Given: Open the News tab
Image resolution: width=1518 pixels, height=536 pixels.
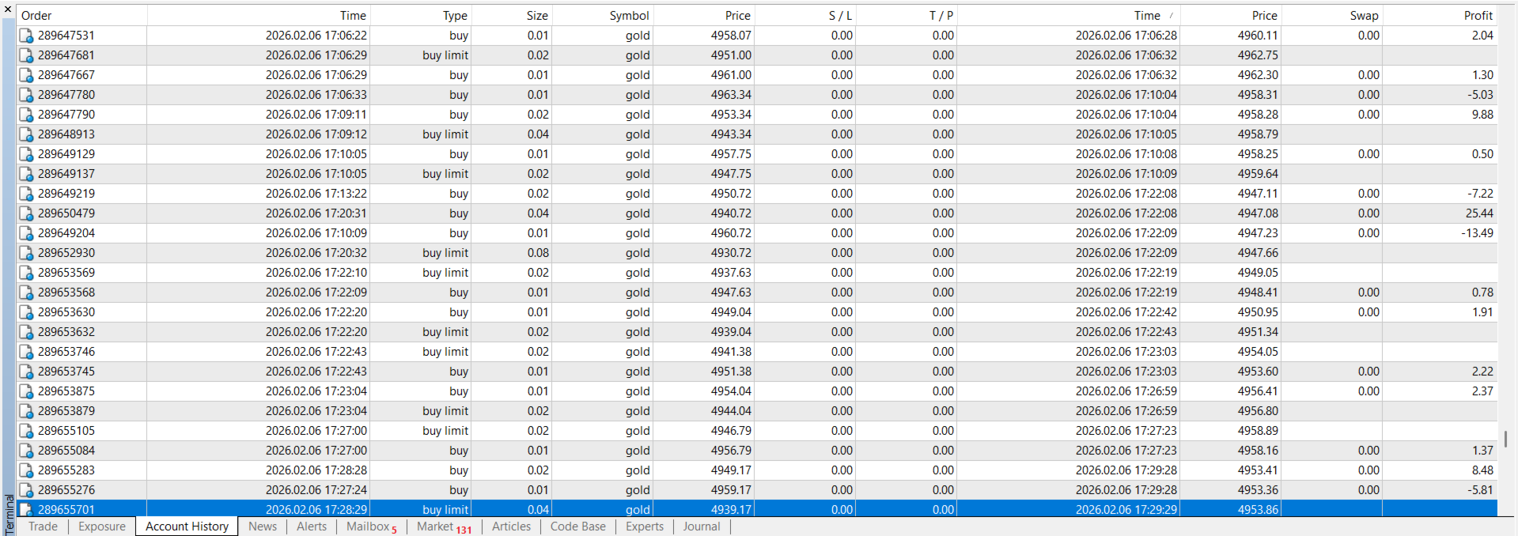Looking at the screenshot, I should coord(263,527).
